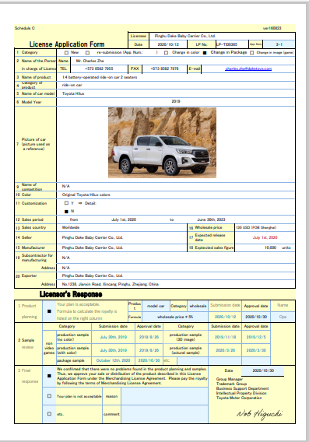Tick the etc. response checkbox
Image resolution: width=309 pixels, height=442 pixels.
click(x=49, y=414)
